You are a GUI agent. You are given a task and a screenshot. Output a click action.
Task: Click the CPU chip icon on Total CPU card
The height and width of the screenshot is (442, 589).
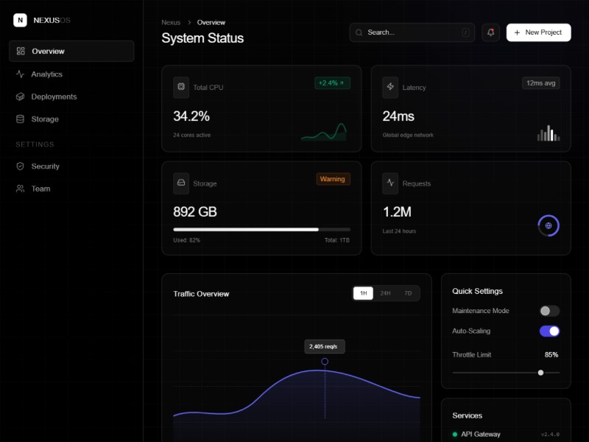pyautogui.click(x=181, y=87)
